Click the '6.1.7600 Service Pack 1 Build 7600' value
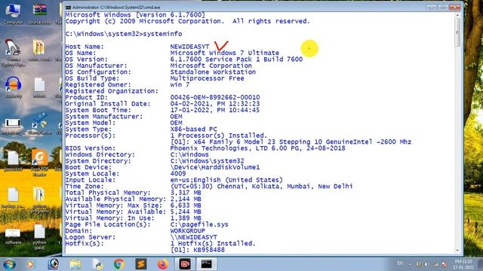 [236, 59]
